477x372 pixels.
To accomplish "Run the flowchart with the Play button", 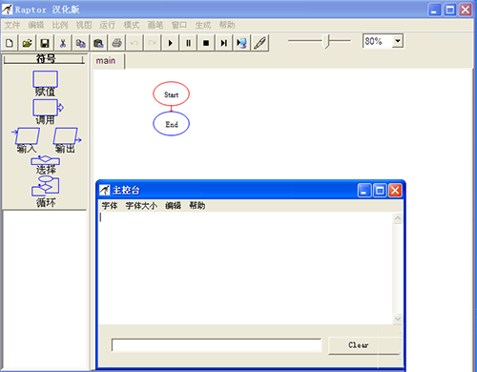I will (x=170, y=43).
